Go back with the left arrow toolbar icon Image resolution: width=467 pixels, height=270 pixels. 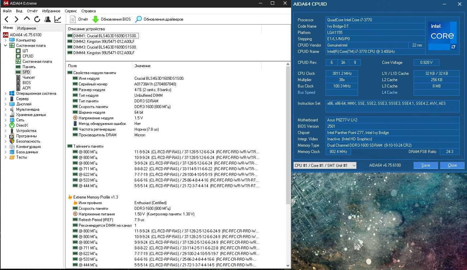[x=7, y=19]
